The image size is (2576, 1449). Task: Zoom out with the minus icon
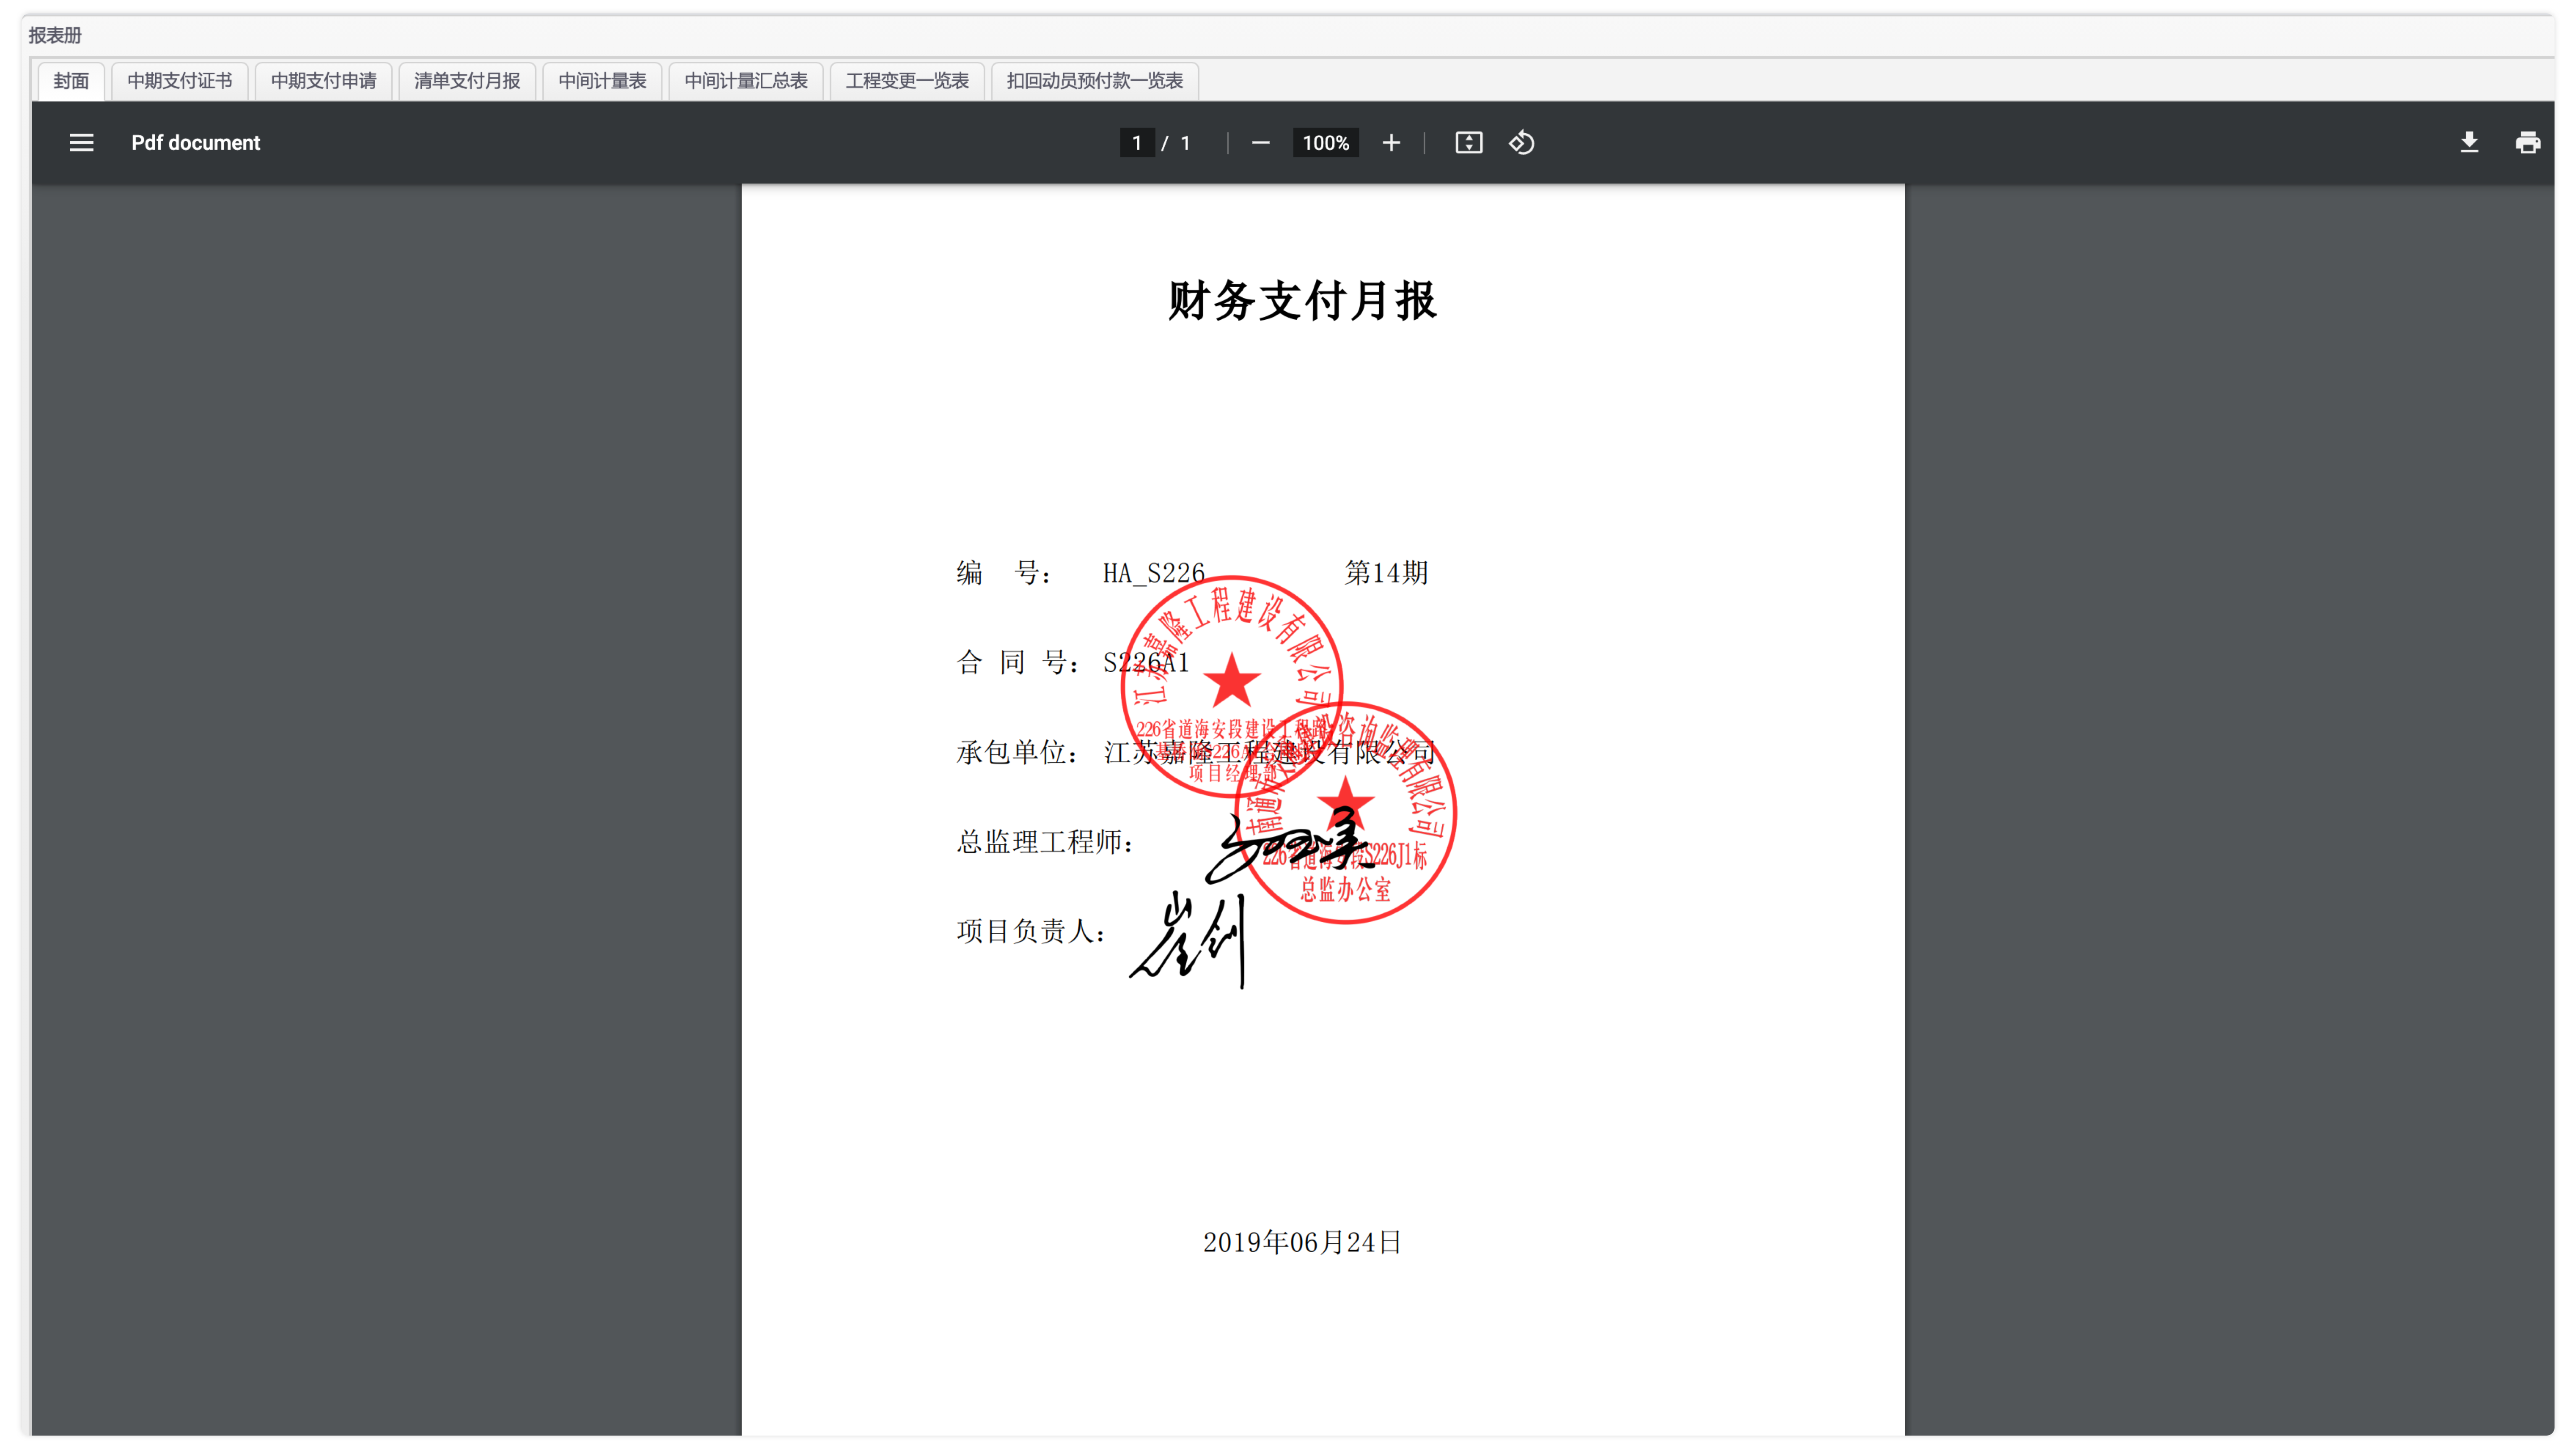pos(1260,143)
